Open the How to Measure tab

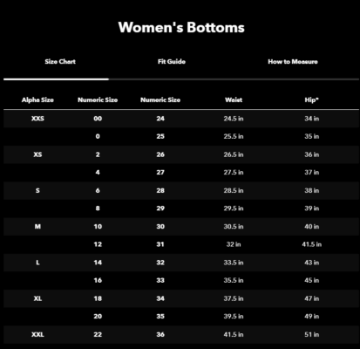click(293, 62)
